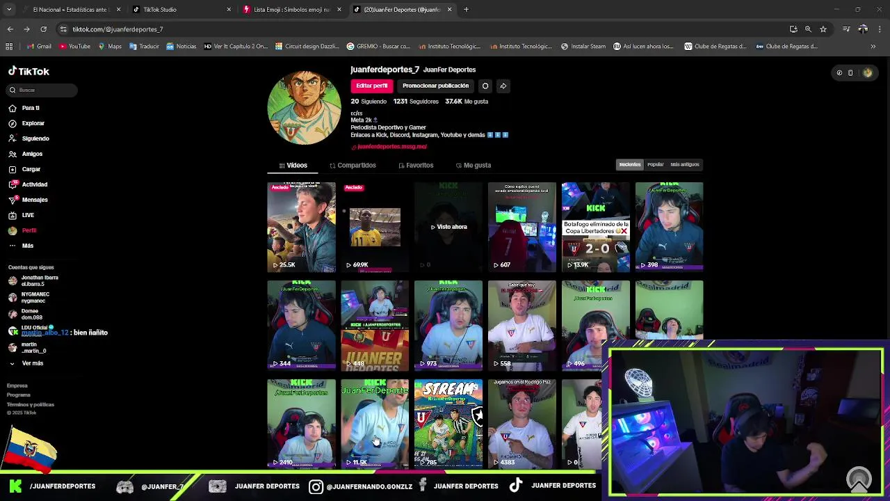Click the TikTok logo
890x501 pixels.
pos(29,71)
